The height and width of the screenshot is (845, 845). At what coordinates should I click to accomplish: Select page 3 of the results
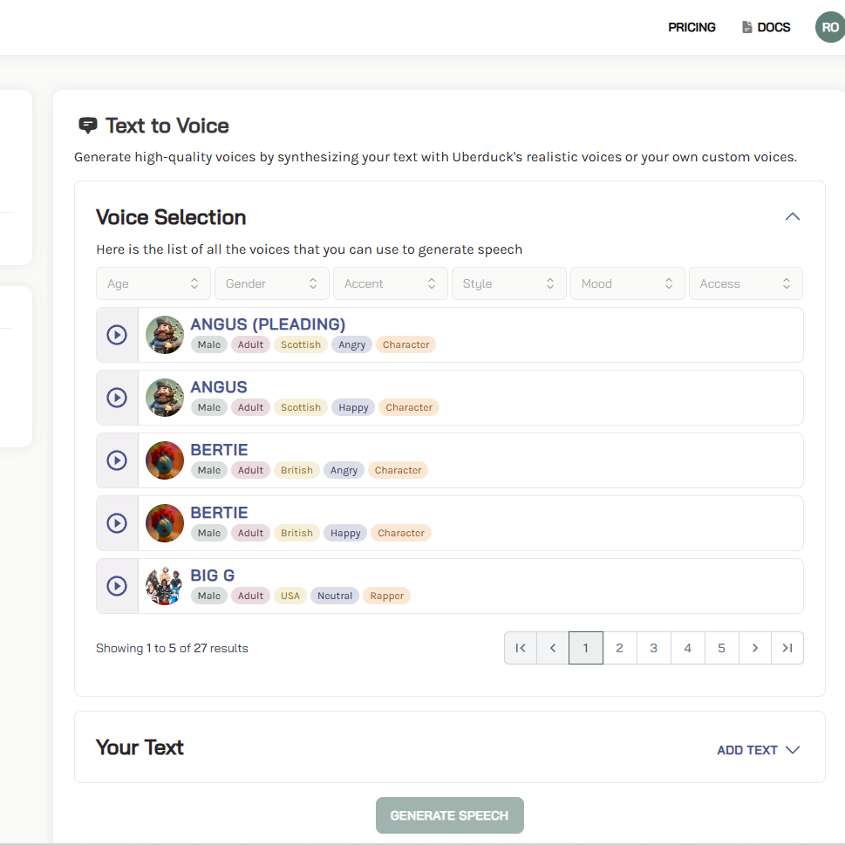[653, 648]
